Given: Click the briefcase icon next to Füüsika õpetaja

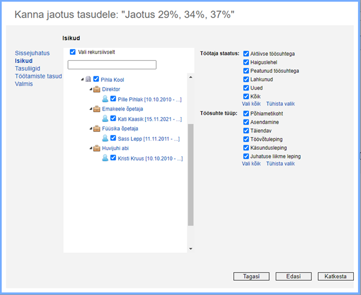Looking at the screenshot, I should click(96, 128).
